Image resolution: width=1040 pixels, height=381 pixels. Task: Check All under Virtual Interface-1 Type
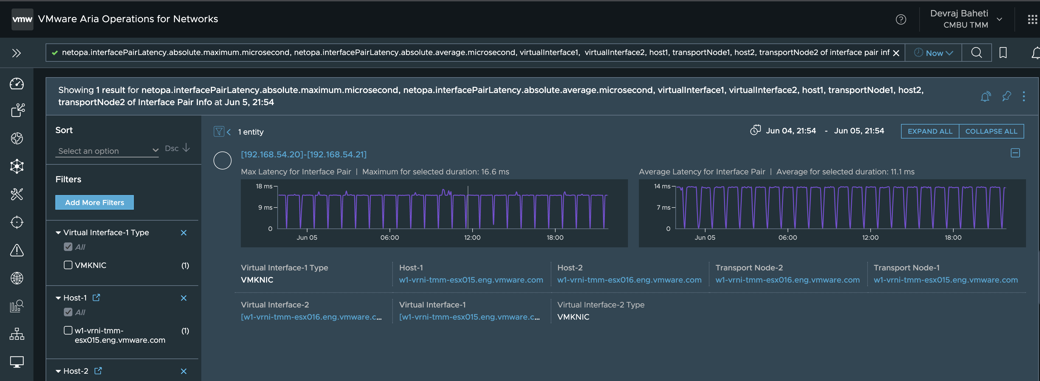pos(68,247)
